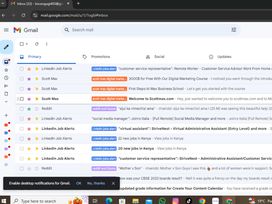Select the 'virtual assistant' email checkbox
Viewport: 272px width, 204px height.
[x=22, y=129]
